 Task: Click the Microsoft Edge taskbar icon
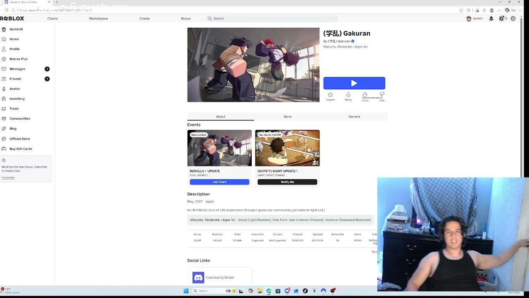point(269,291)
